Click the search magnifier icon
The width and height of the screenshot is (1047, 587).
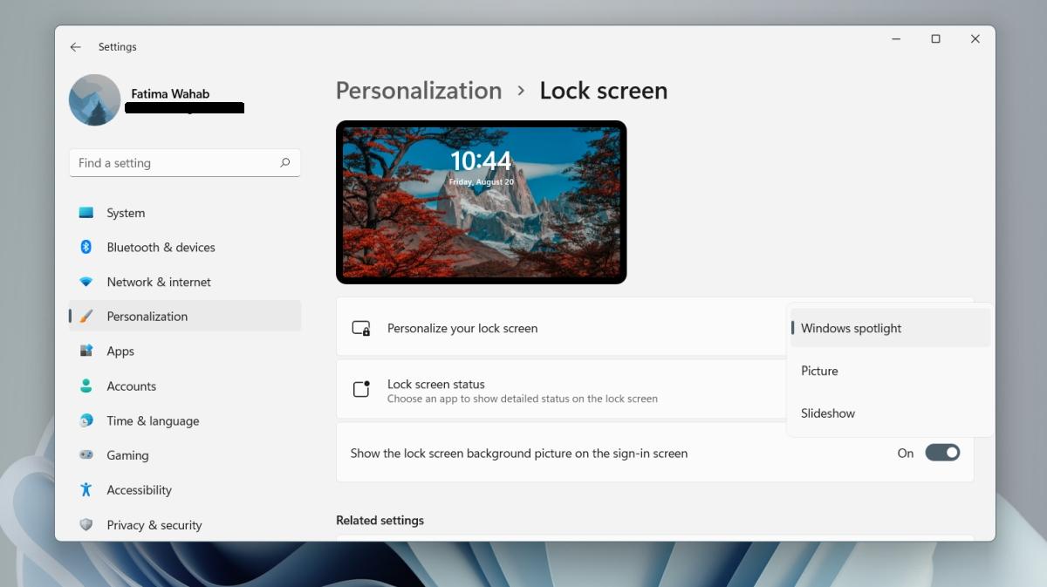tap(284, 163)
